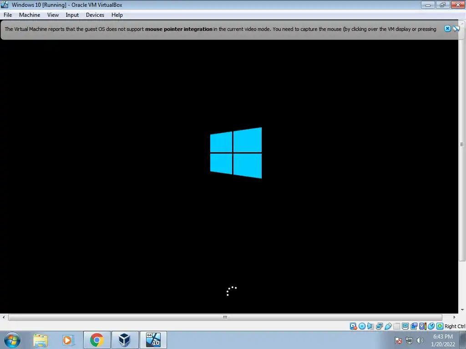
Task: Click the 'mouse pointer integration' notification text
Action: (178, 29)
